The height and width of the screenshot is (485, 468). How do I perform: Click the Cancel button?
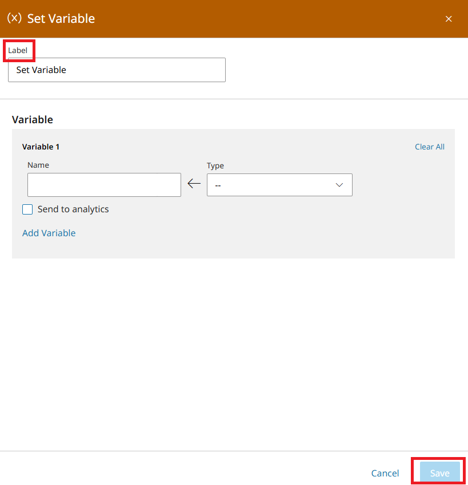[385, 473]
